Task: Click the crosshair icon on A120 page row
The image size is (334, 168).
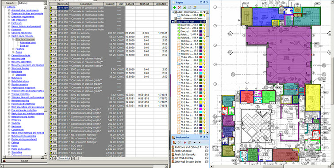Action: click(x=205, y=12)
